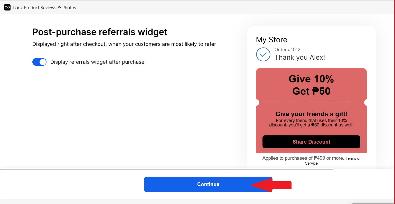Disable the Display referrals widget toggle
Screen dimensions: 395x204
click(x=39, y=62)
